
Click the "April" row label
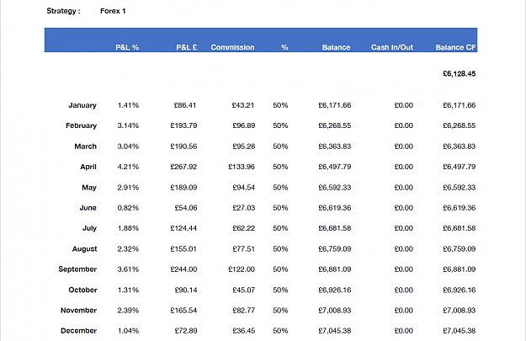point(88,167)
